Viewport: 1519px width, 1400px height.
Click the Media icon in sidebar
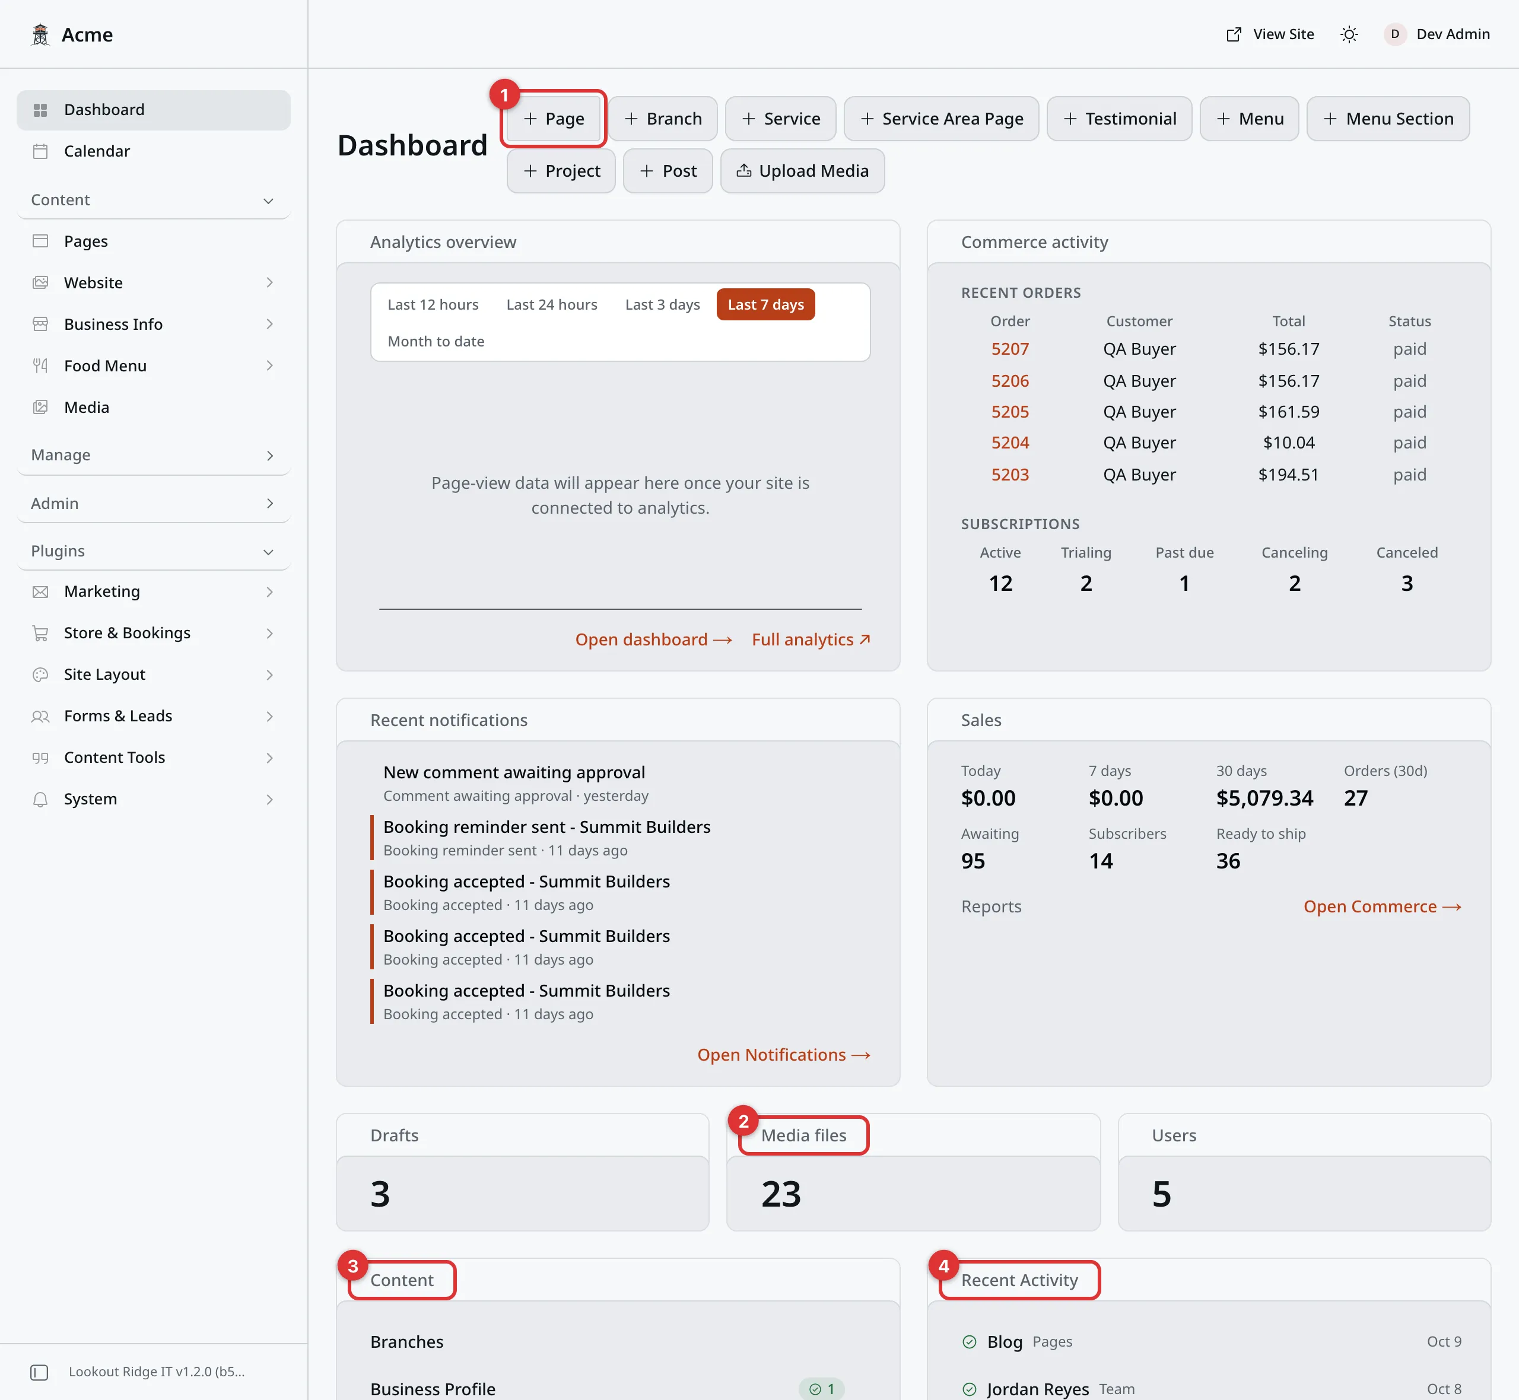click(40, 408)
